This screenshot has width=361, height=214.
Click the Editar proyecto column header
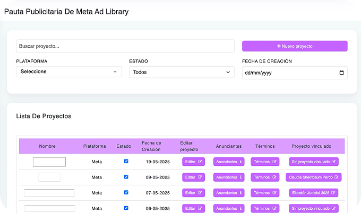pos(189,146)
